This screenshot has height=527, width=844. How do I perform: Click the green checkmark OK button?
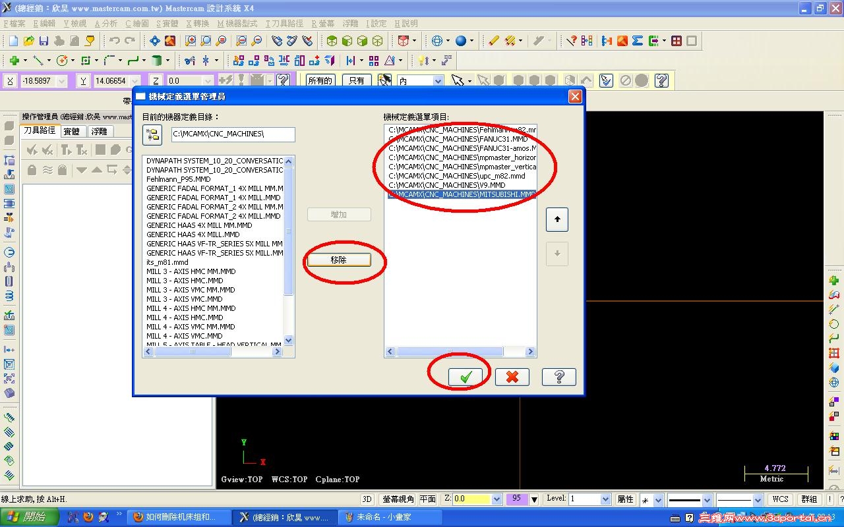(466, 377)
